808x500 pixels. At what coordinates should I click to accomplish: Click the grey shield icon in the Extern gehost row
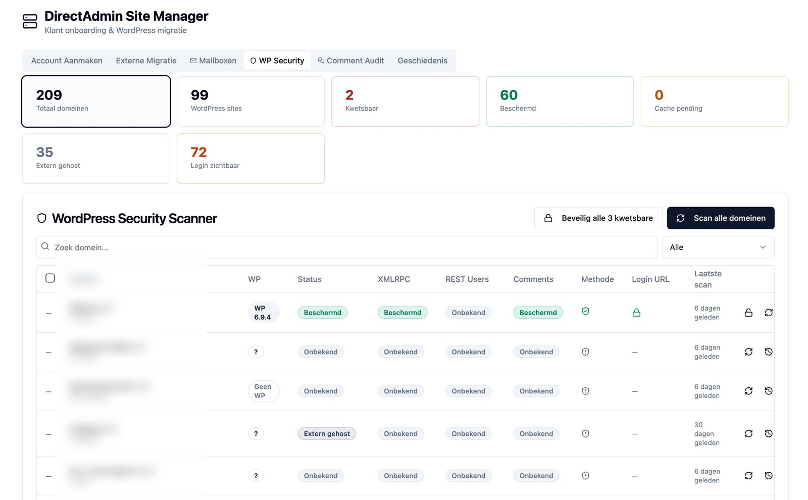pos(585,433)
